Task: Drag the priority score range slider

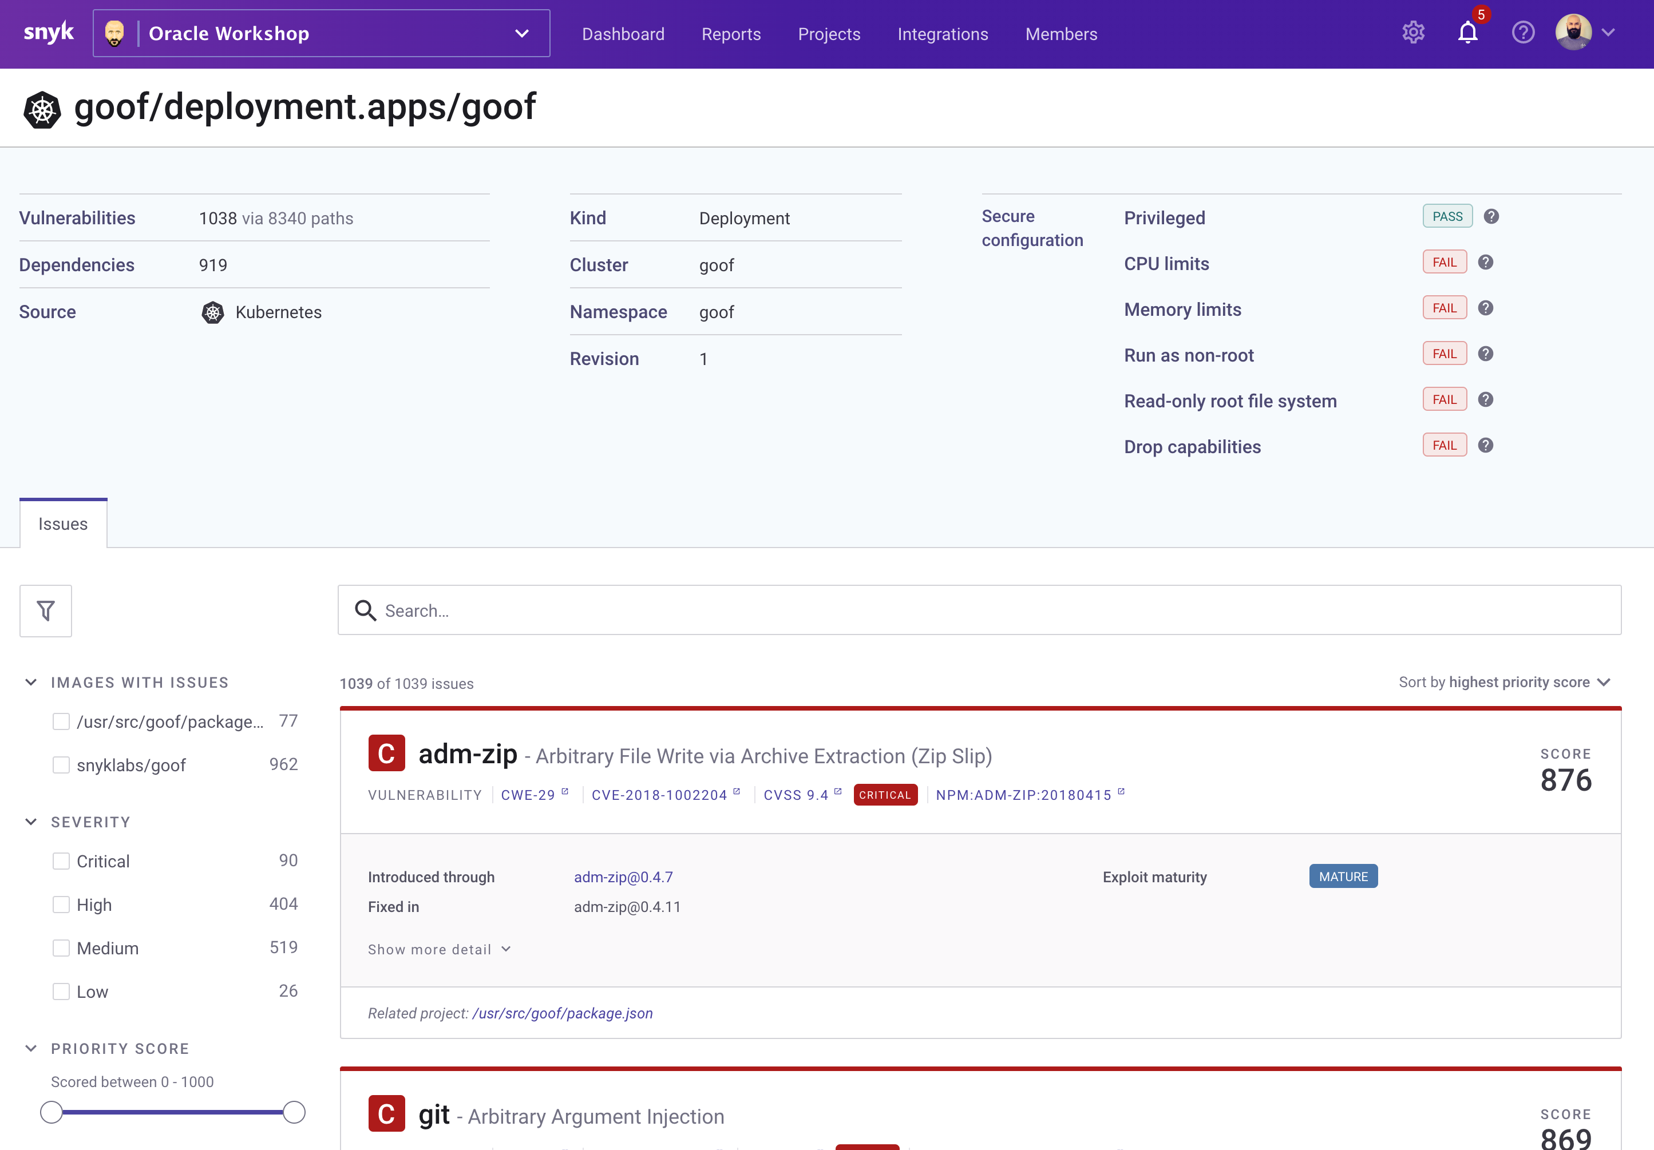Action: click(52, 1111)
